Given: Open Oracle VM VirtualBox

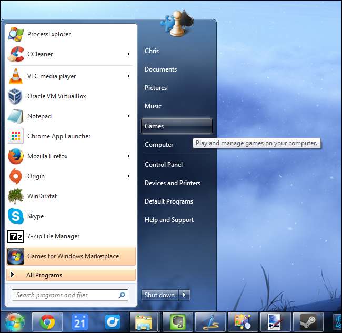Looking at the screenshot, I should (x=56, y=96).
